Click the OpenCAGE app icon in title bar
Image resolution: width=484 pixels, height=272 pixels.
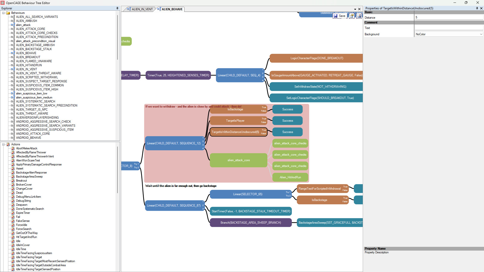(3, 3)
